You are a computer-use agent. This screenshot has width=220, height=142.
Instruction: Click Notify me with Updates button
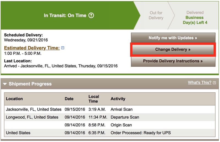point(173,38)
